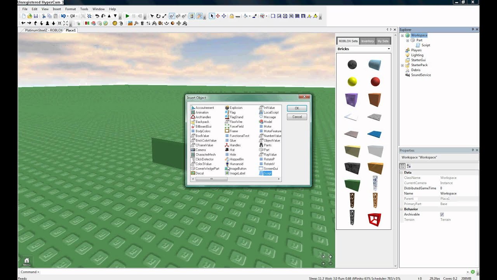Collapse the Data properties section
Screen dimensions: 497x280
tap(401, 172)
